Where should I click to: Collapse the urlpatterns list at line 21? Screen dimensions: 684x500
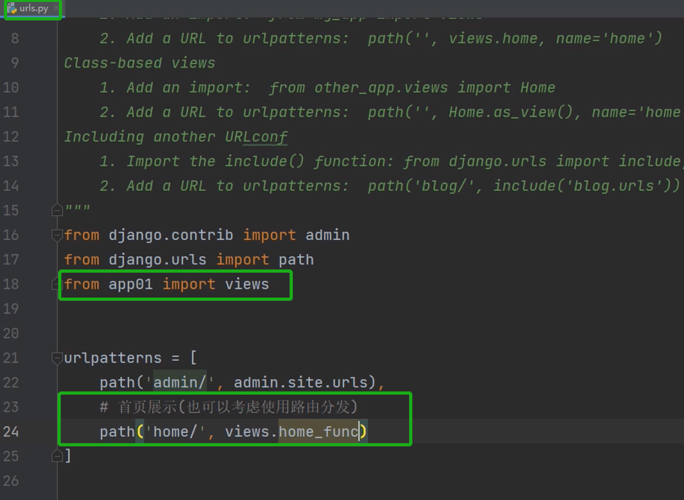point(57,358)
